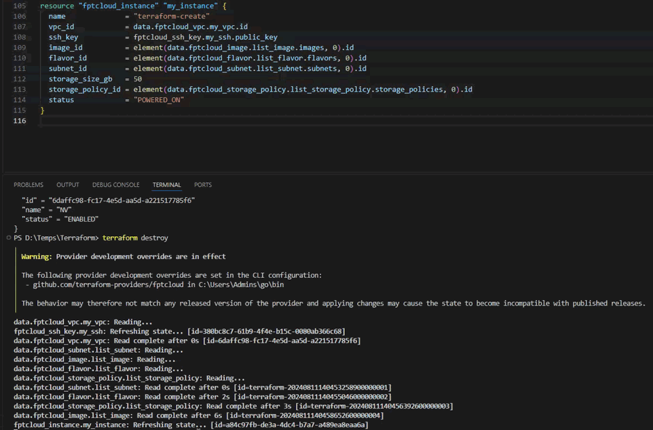Click the closing brace on line 115

click(42, 110)
